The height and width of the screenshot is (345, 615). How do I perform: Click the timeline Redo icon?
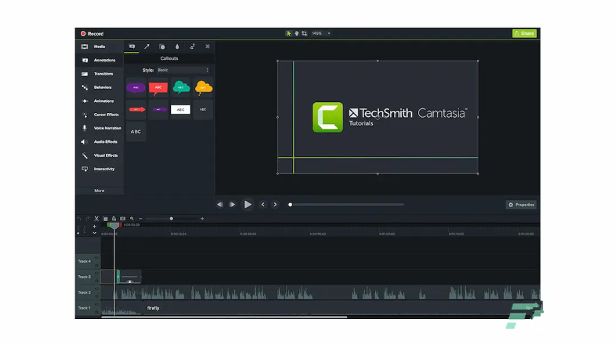pos(88,218)
